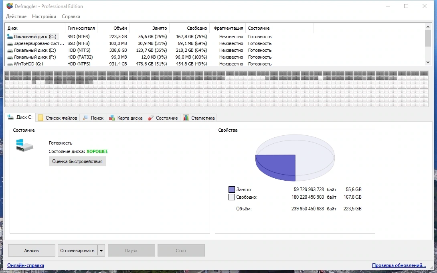Screen dimensions: 437x273
Task: Select the Local Disk (C:) drive icon
Action: [x=10, y=37]
